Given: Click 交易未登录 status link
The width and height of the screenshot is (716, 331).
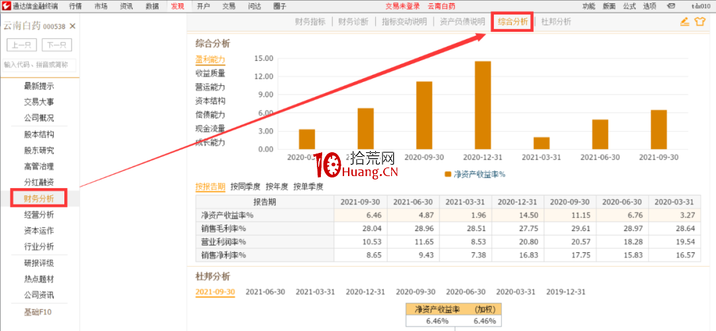Looking at the screenshot, I should (x=403, y=7).
